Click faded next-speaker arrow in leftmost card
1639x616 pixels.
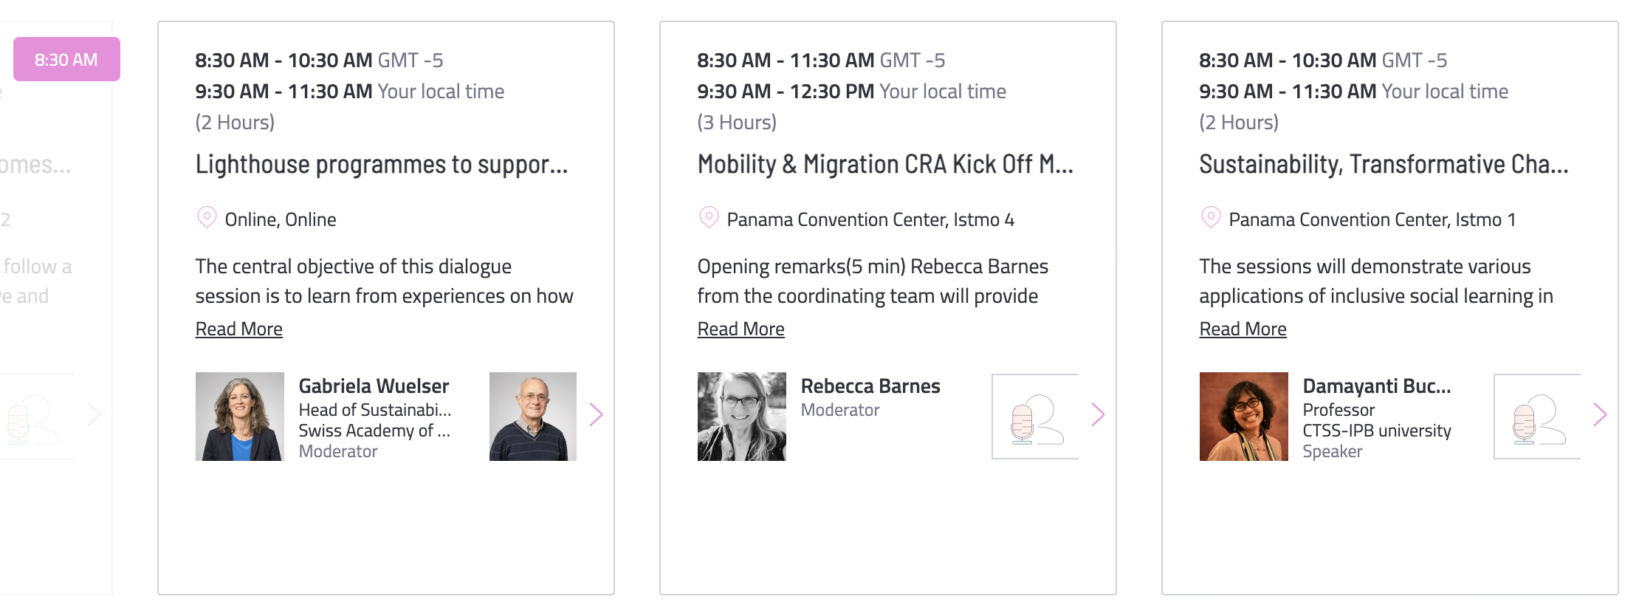[x=94, y=415]
